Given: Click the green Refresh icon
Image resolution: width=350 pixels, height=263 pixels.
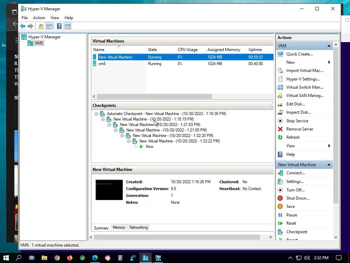Looking at the screenshot, I should point(280,137).
